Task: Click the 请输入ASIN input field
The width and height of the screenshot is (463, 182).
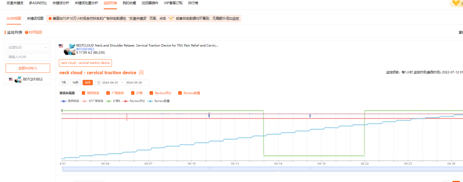Action: (x=27, y=57)
